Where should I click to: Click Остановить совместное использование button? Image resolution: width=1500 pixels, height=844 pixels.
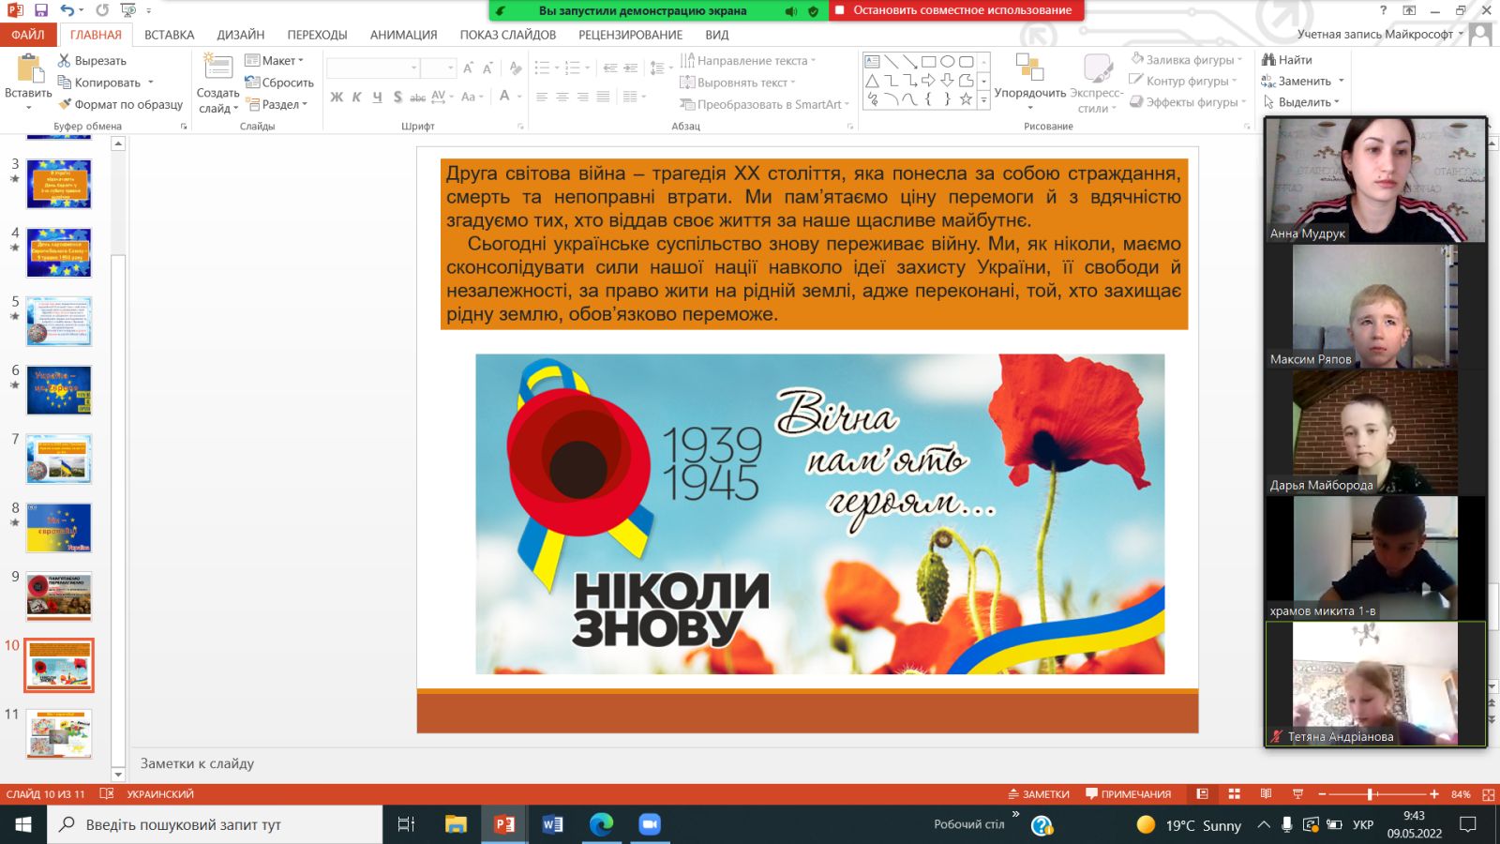point(956,10)
